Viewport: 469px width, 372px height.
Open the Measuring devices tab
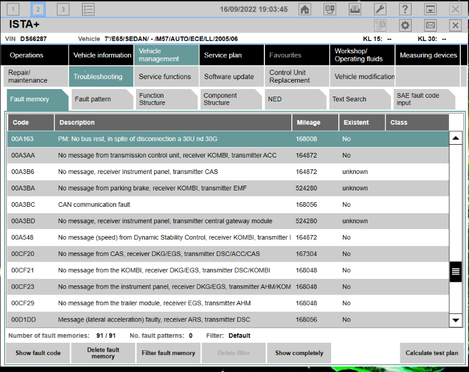pyautogui.click(x=428, y=55)
